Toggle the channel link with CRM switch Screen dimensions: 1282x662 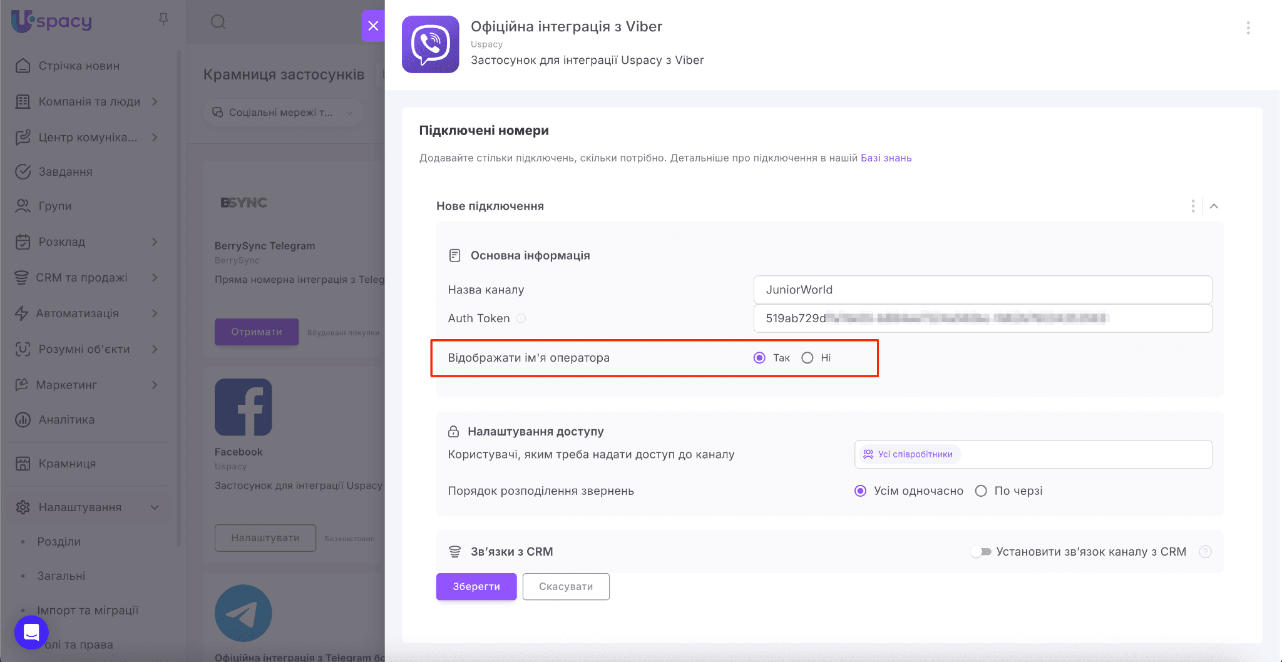click(981, 552)
